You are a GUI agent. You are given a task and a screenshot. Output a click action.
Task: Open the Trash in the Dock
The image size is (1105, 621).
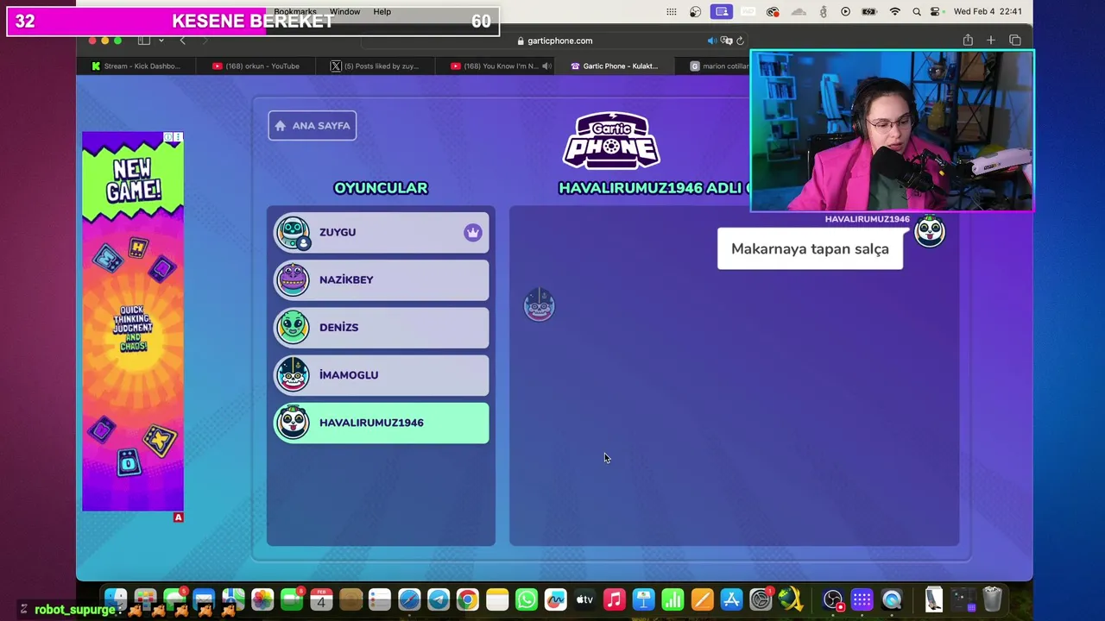[992, 599]
